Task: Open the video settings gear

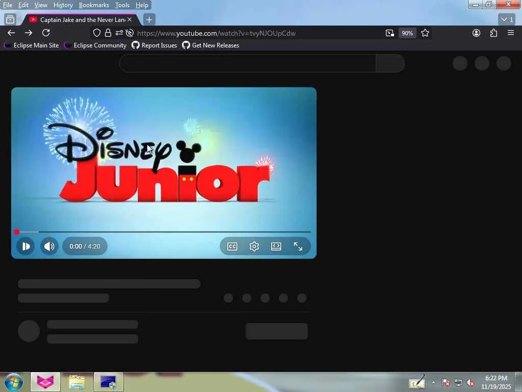Action: coord(254,247)
